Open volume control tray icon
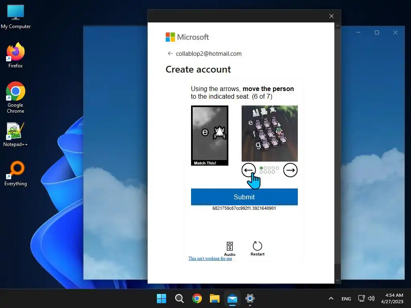Viewport: 411px width, 308px height. point(371,298)
